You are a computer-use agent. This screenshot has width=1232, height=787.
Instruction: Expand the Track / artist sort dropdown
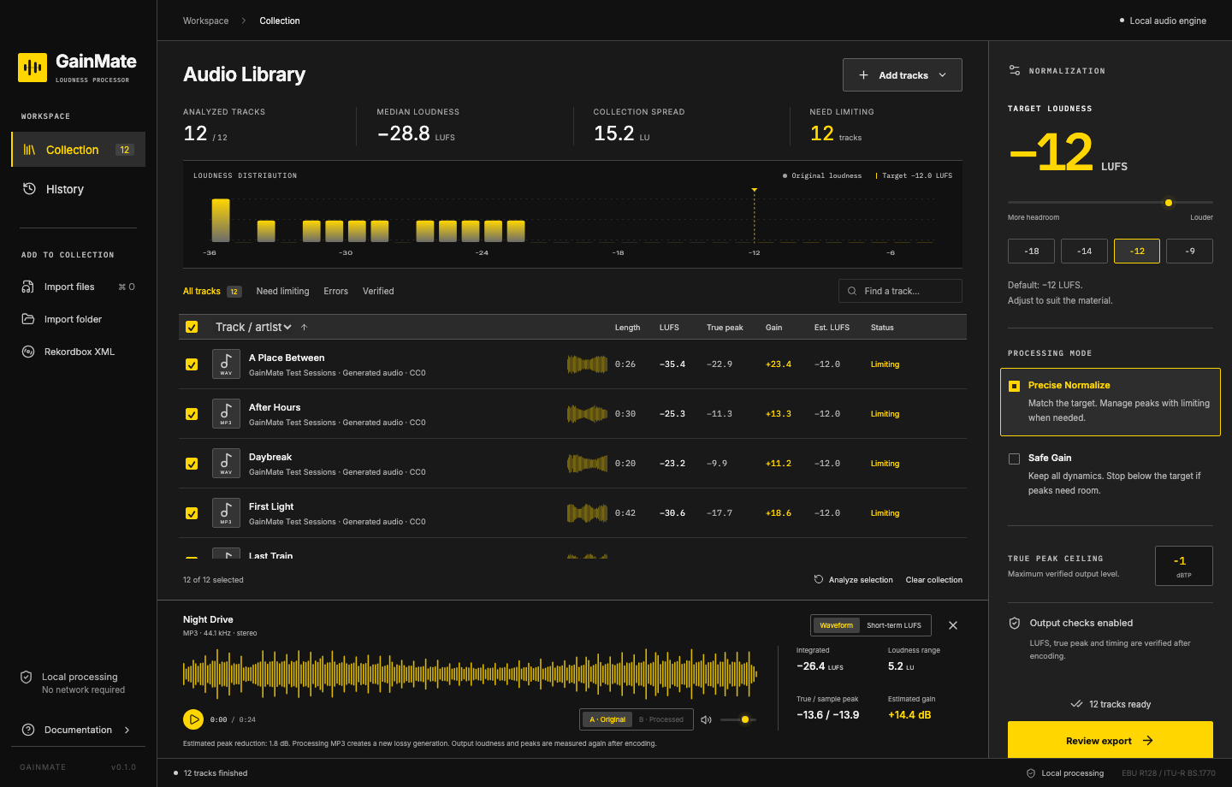253,327
